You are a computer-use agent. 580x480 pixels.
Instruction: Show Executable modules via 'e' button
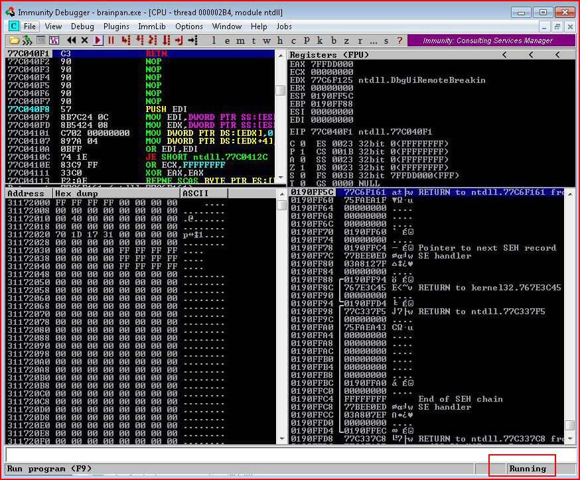[227, 40]
